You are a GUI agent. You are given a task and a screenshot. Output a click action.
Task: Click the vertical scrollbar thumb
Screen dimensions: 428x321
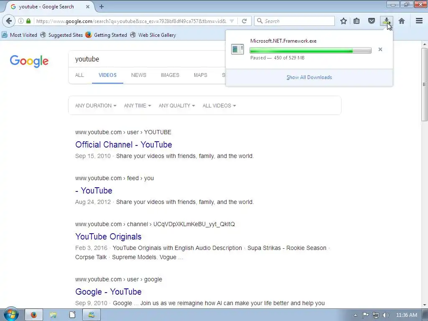424,84
